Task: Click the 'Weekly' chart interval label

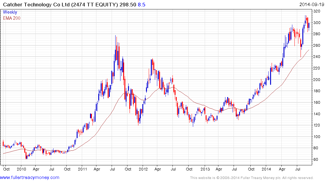Action: click(x=10, y=12)
